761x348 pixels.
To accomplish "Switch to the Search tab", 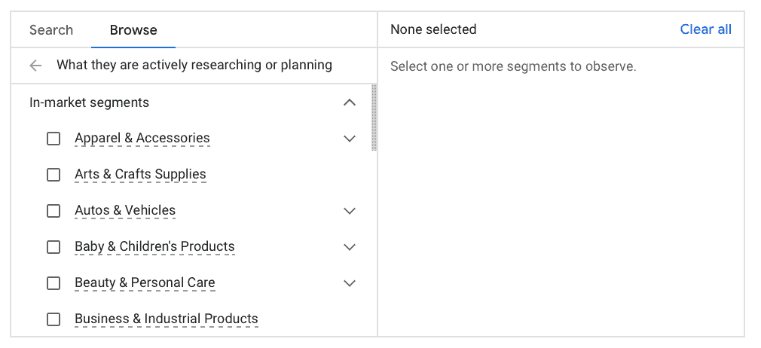I will tap(51, 30).
